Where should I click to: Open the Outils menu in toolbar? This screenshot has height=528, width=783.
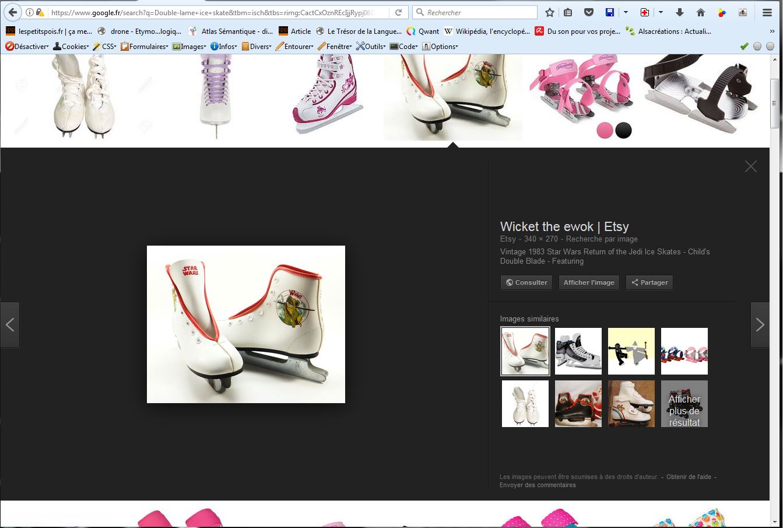(371, 46)
